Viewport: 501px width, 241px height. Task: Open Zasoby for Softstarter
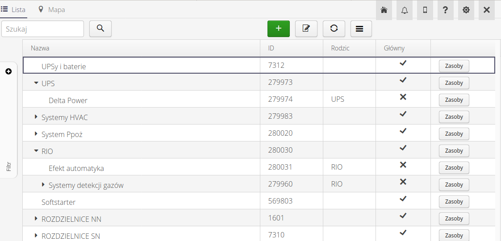point(454,201)
